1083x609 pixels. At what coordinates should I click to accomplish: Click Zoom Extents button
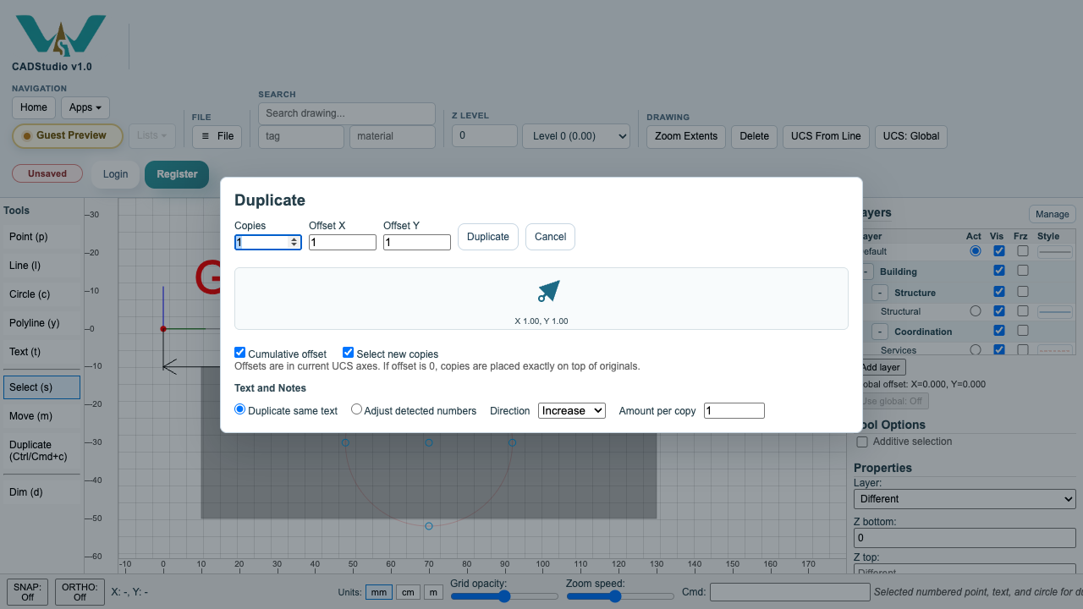tap(686, 136)
